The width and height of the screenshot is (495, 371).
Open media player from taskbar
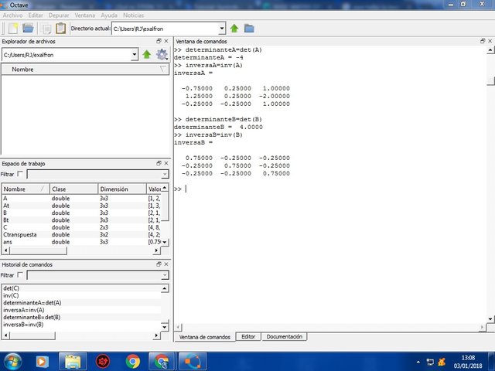pos(42,362)
